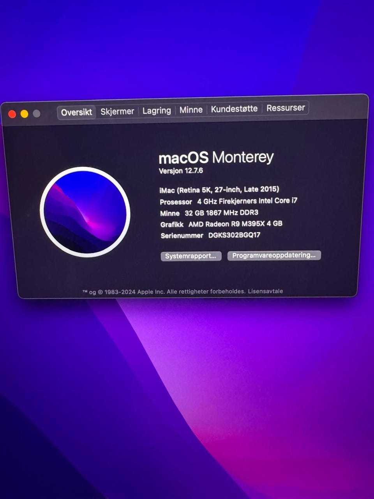Click the 32 GB 1867 MHz DDR3 value
Viewport: 374px width, 499px height.
[221, 213]
